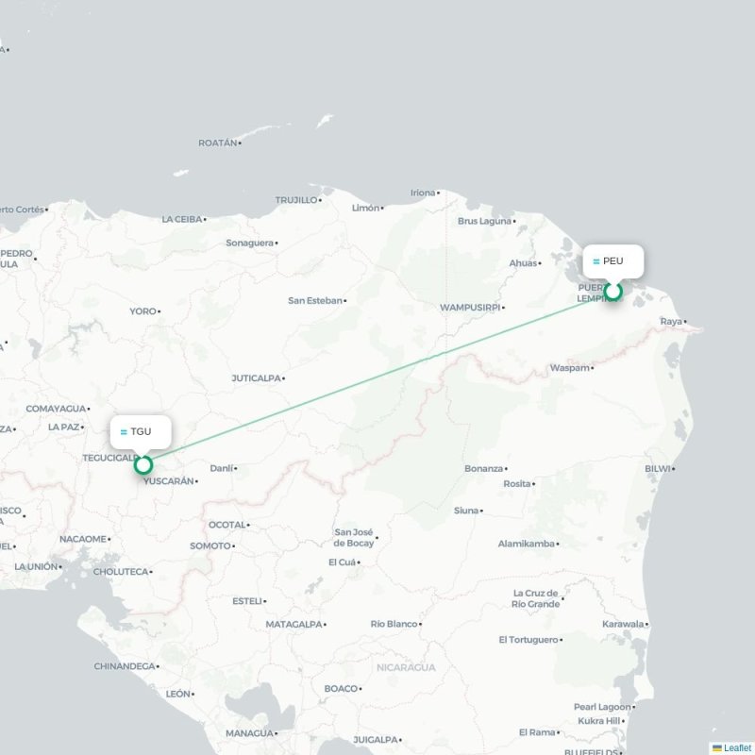Click the Juticalpa map label
This screenshot has width=755, height=755.
[256, 378]
